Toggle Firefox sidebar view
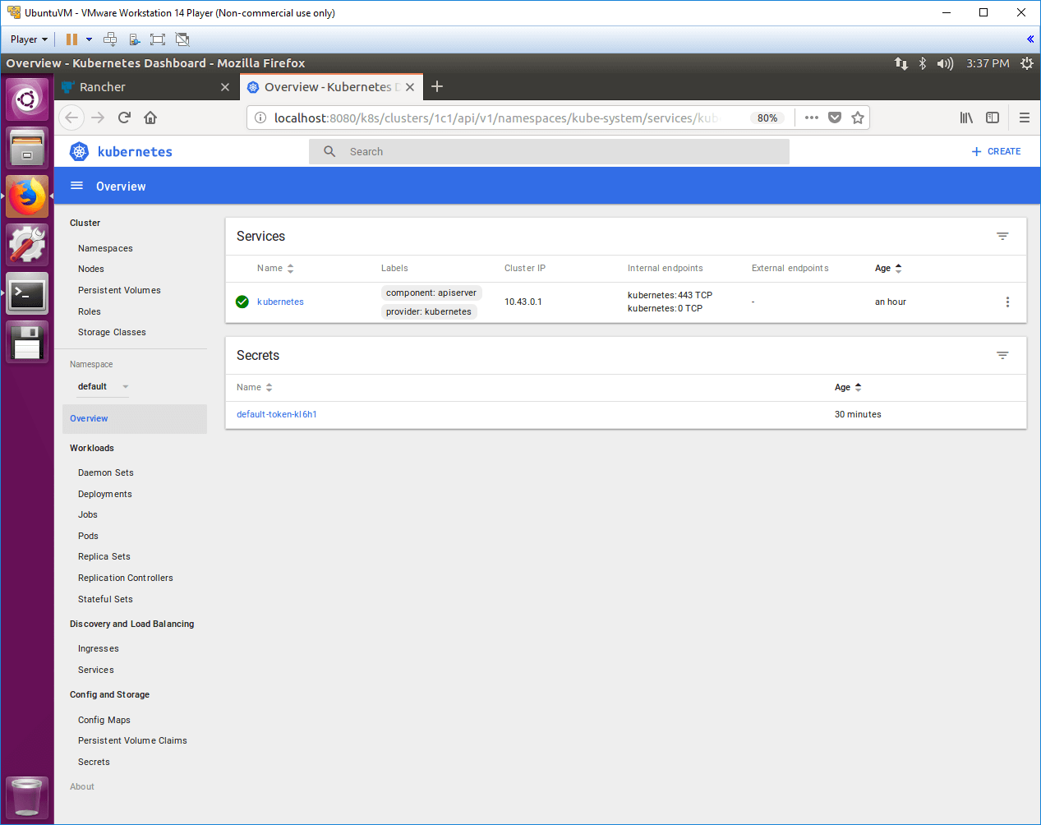Screen dimensions: 1041x825 [x=993, y=118]
